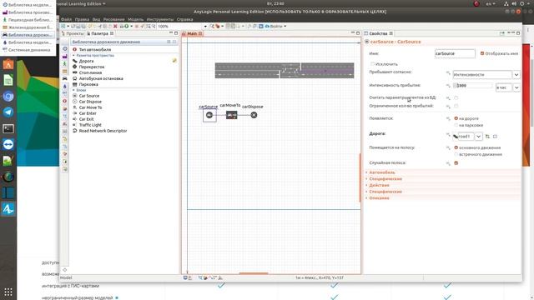Click the canvas vertical scrollbar thumb

(360, 177)
